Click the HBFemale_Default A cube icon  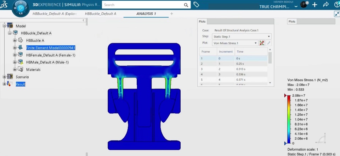(21, 54)
